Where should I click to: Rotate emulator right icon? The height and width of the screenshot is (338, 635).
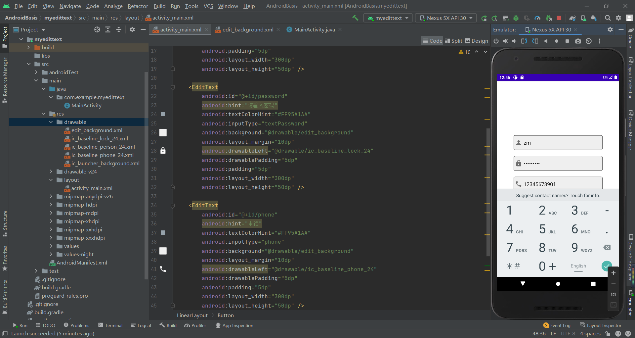point(535,41)
